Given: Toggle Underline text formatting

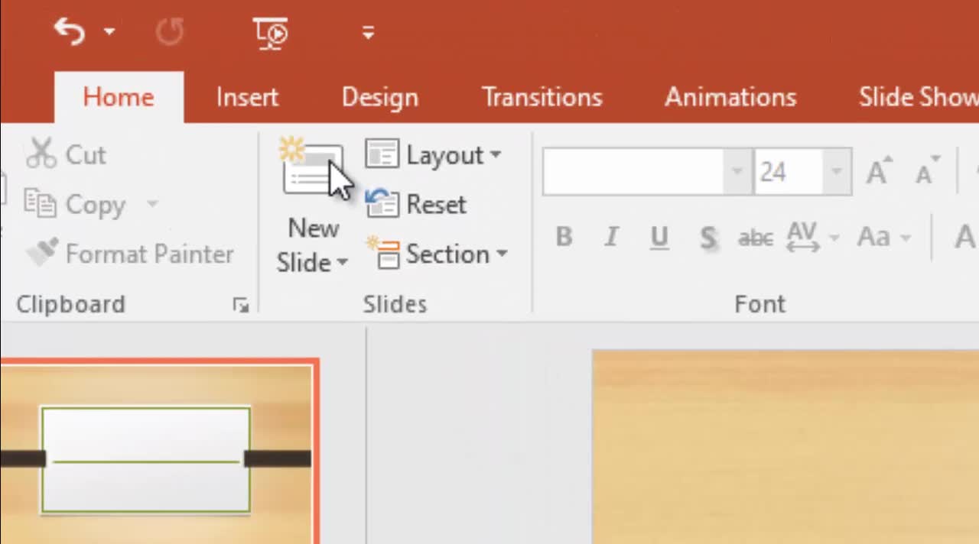Looking at the screenshot, I should [x=659, y=238].
